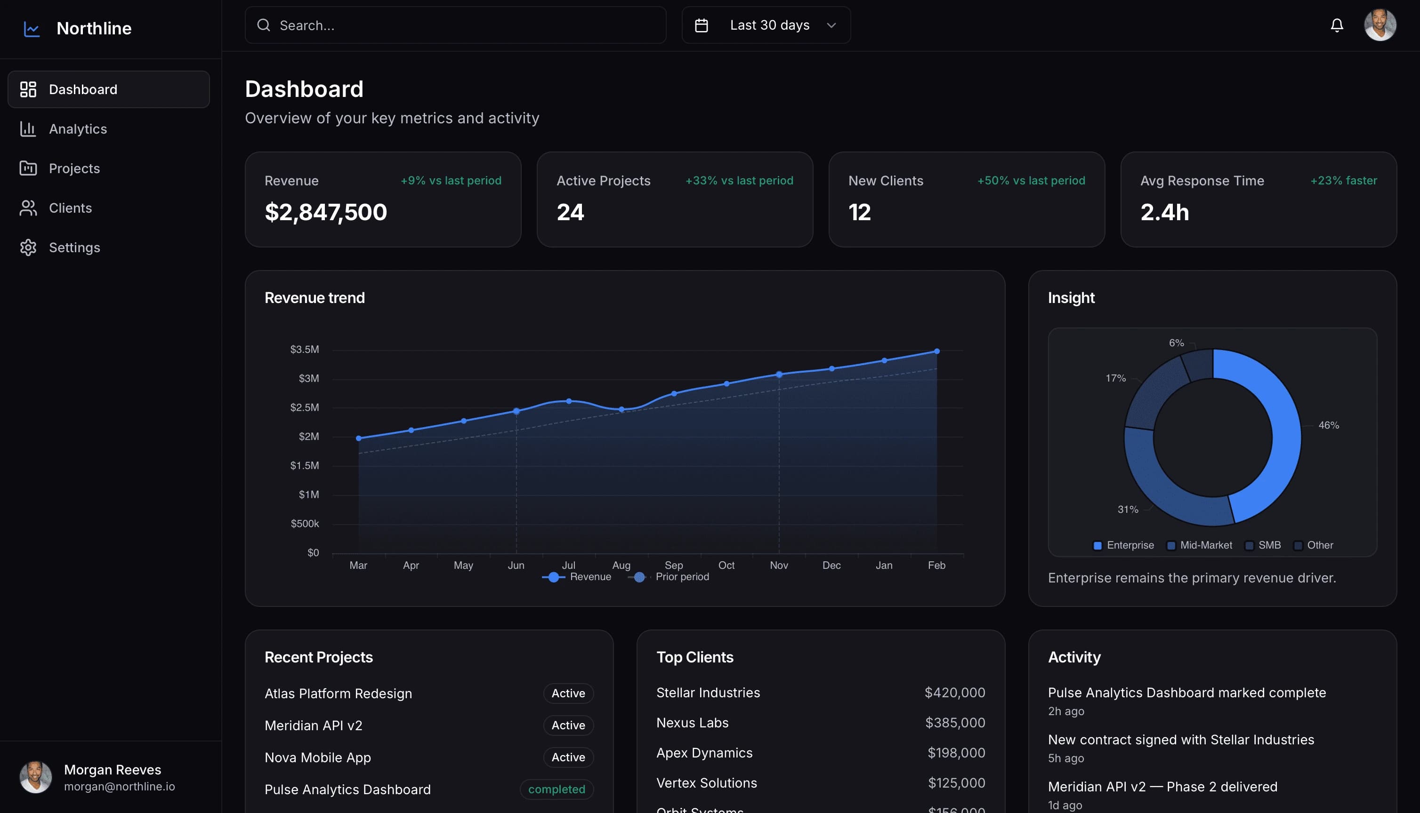Select the New Clients 12 card

point(967,199)
